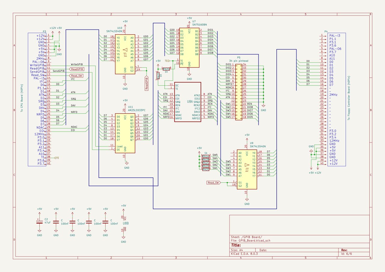Pick the U11 AM25LS533PC latch symbol
Image resolution: width=385 pixels, height=272 pixels.
125,132
